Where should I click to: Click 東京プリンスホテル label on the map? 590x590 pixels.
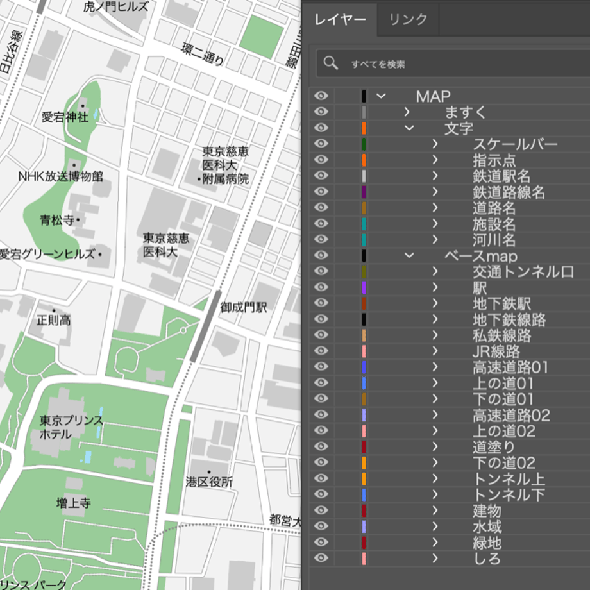[71, 427]
